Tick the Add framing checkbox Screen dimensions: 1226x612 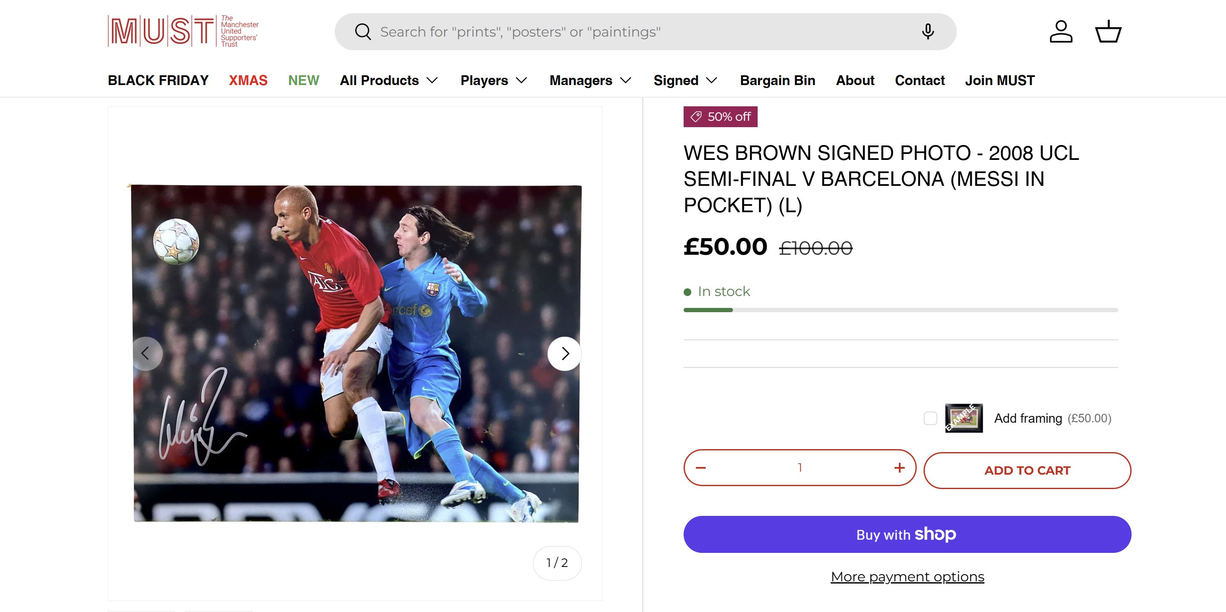[x=930, y=418]
